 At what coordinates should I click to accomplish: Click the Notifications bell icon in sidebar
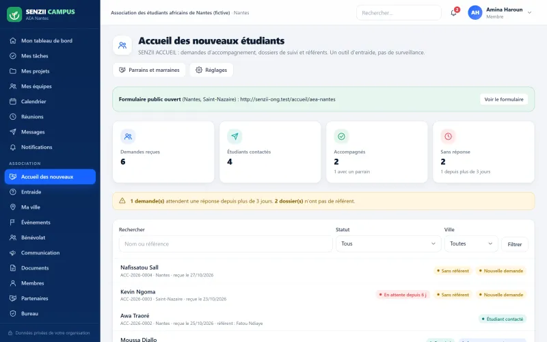(13, 147)
